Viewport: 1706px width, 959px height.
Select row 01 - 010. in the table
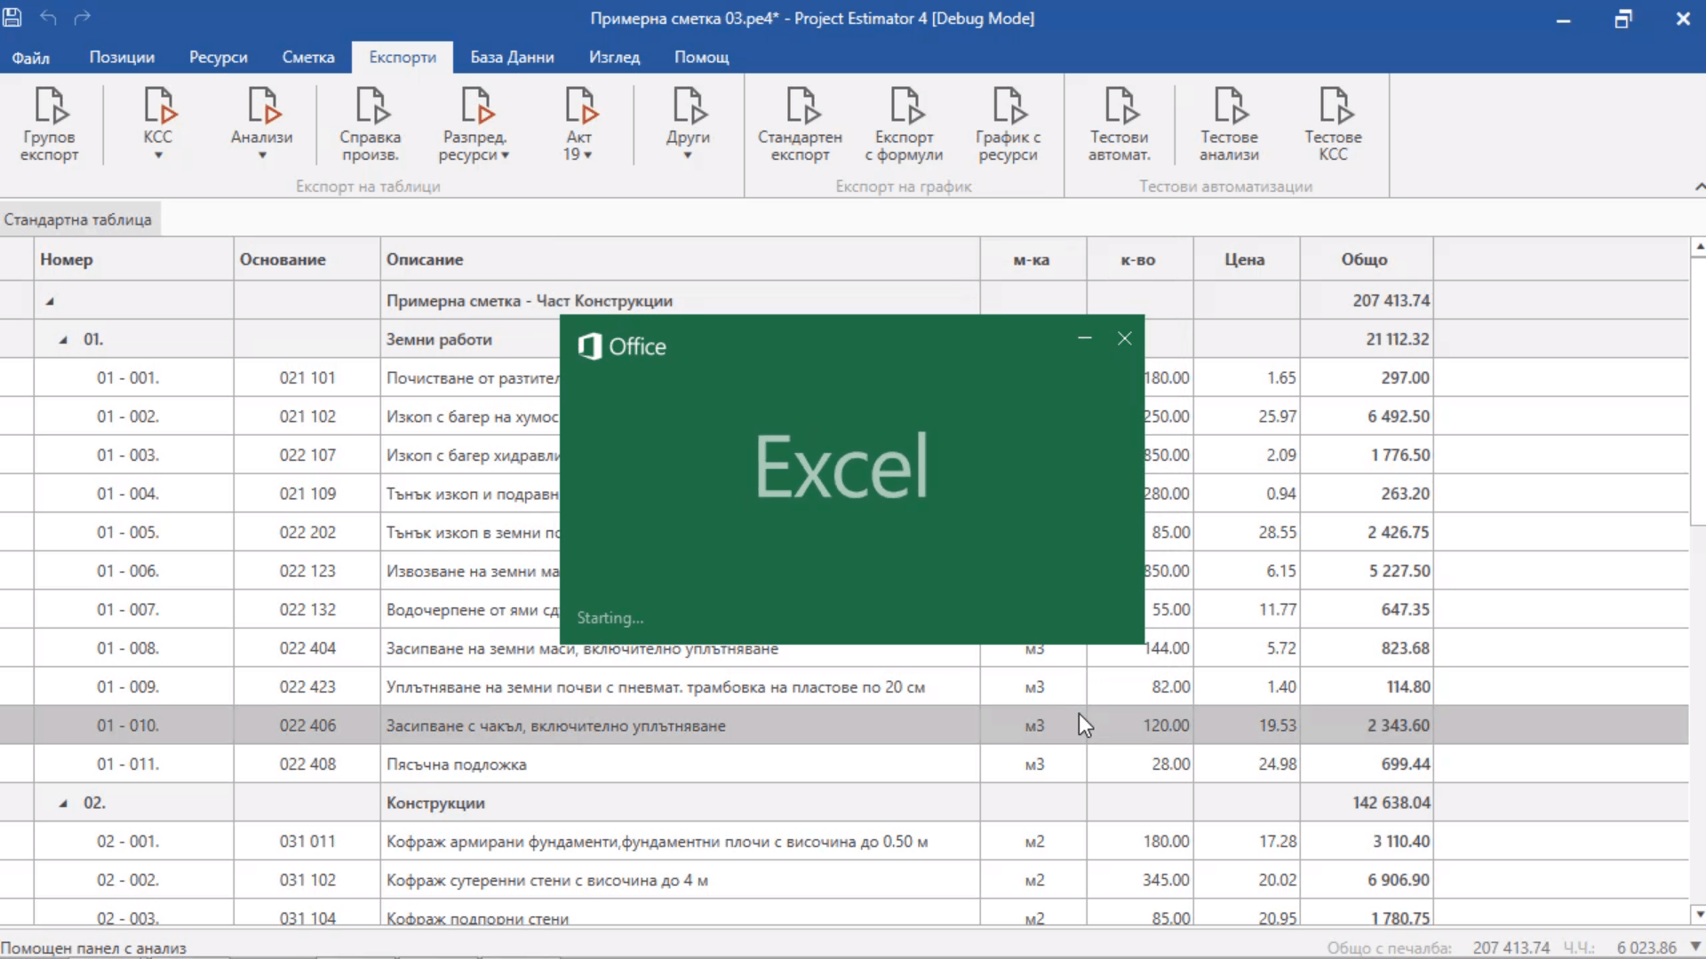844,725
